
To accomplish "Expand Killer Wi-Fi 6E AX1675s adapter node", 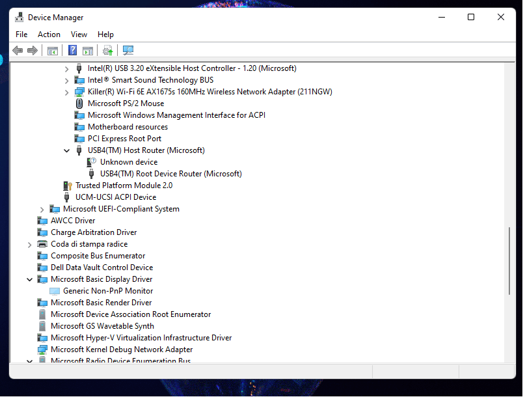I will point(66,92).
